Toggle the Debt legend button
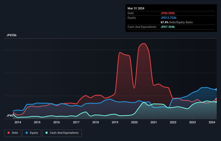 click(13, 133)
